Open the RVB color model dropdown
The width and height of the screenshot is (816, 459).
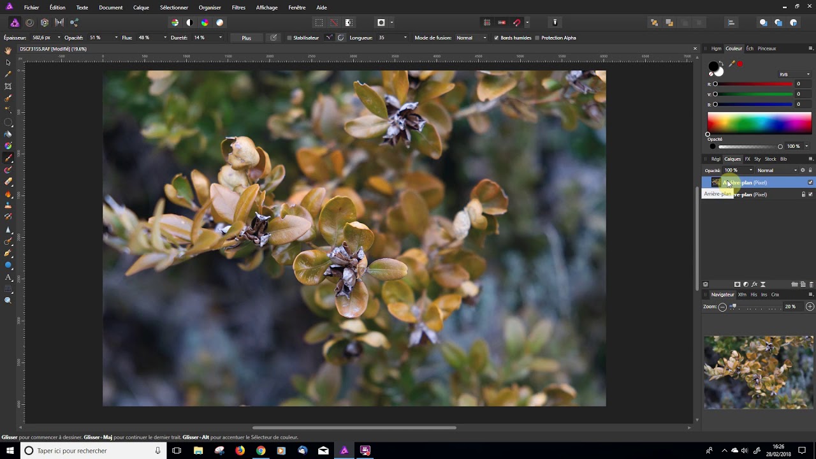click(x=795, y=74)
